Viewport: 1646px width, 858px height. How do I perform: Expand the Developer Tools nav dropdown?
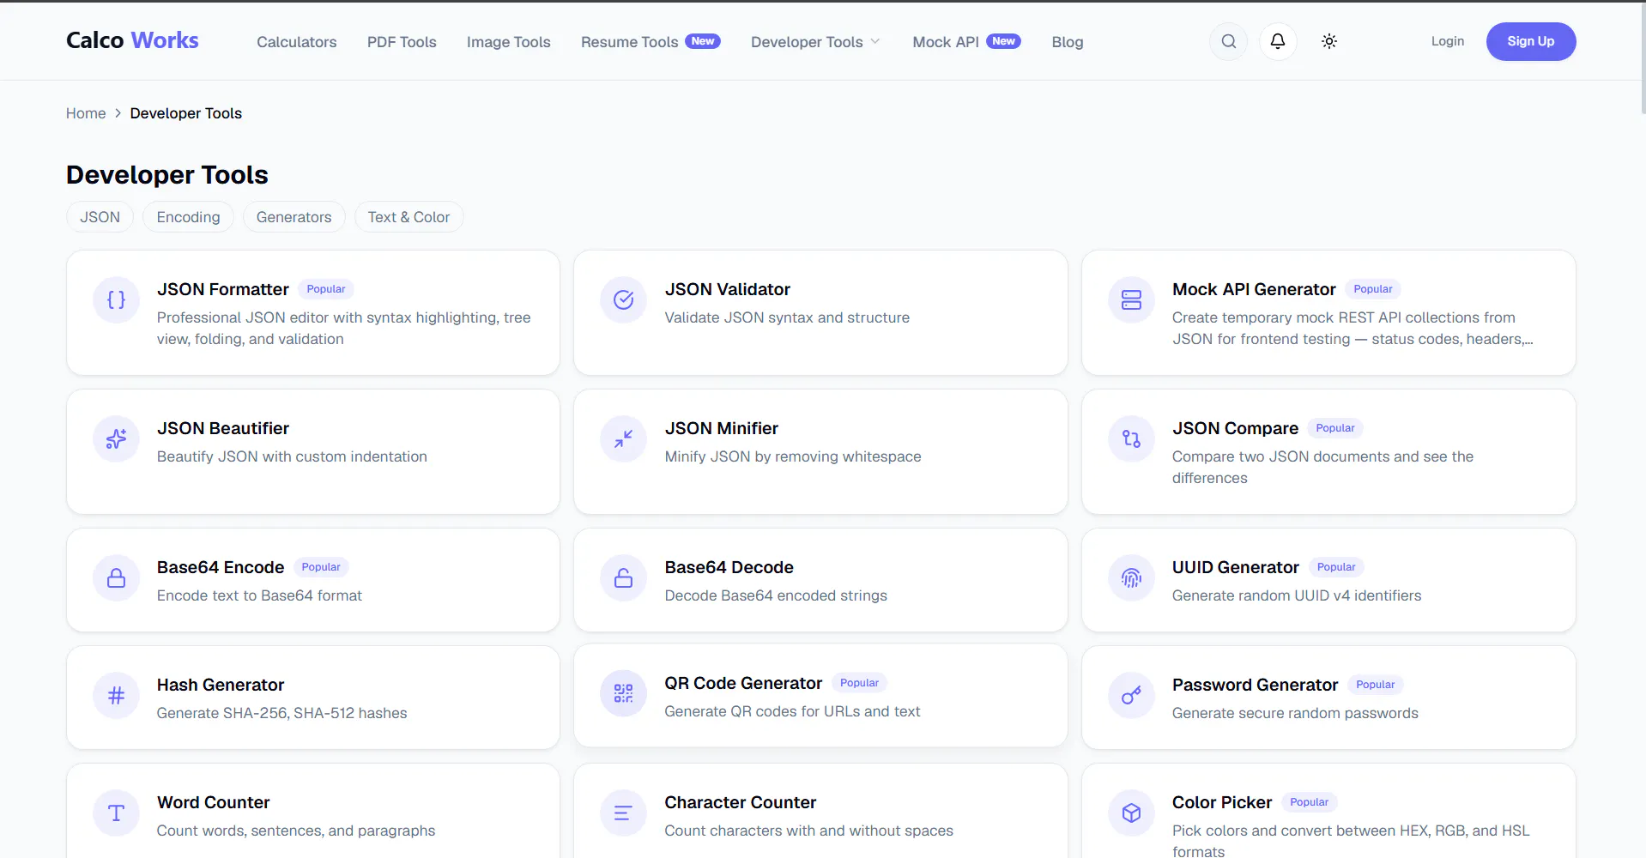pyautogui.click(x=815, y=42)
